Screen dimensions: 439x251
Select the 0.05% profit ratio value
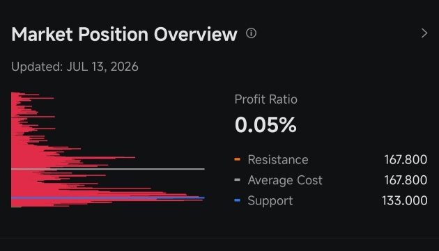pyautogui.click(x=265, y=124)
